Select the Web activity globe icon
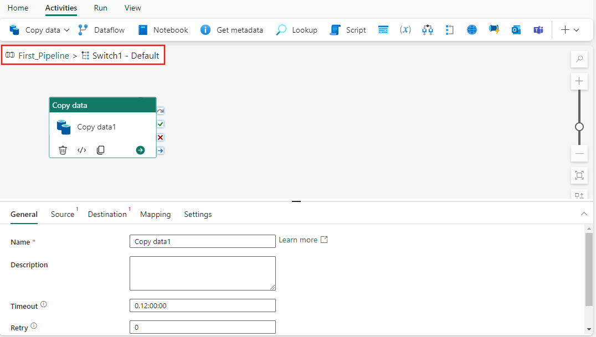596x337 pixels. click(x=471, y=30)
